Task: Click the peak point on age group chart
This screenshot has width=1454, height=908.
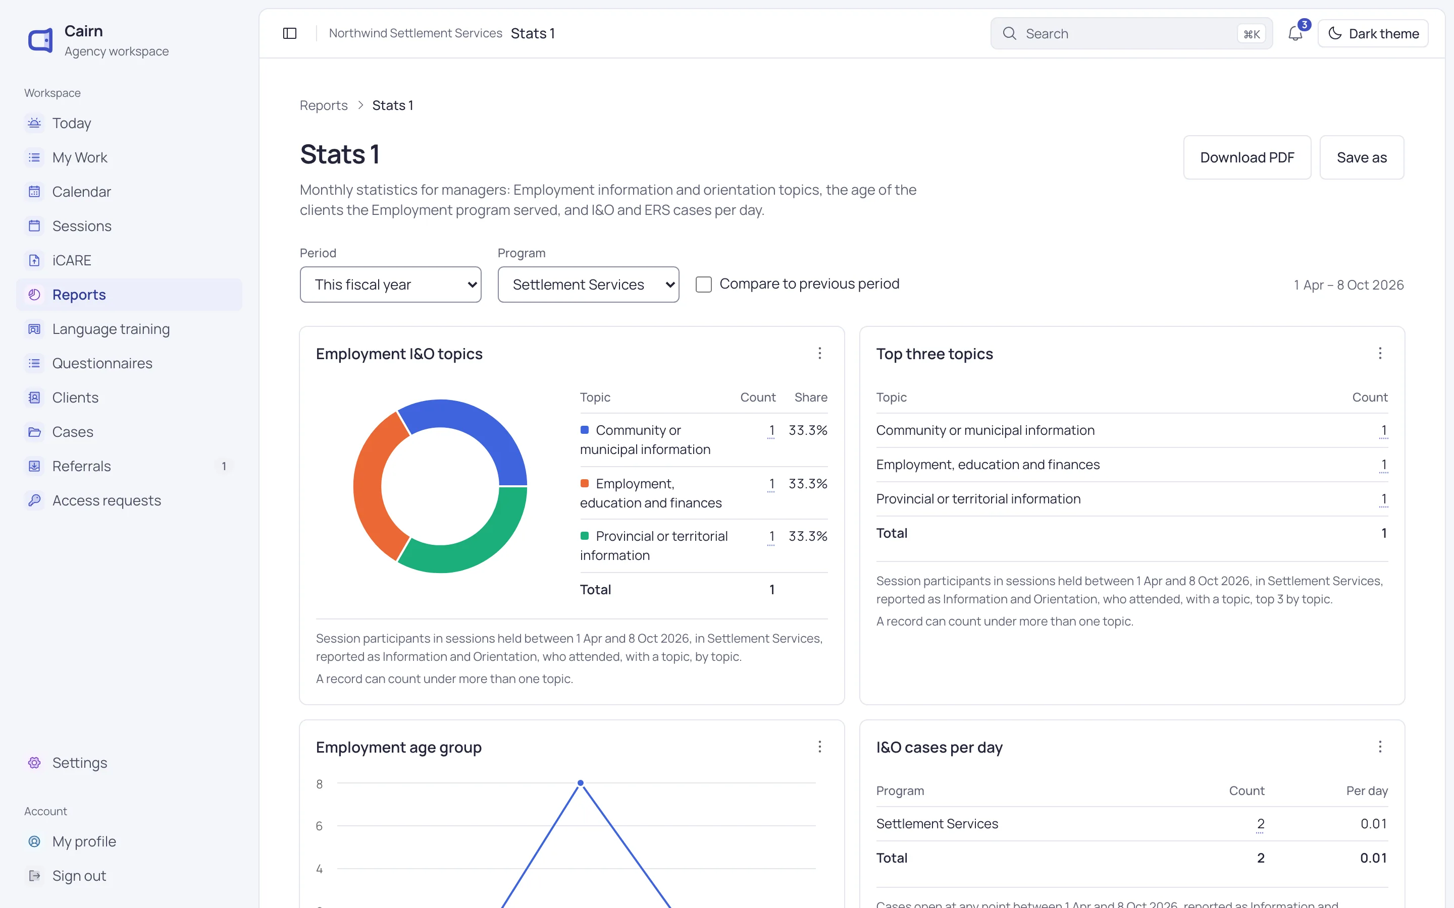Action: (581, 783)
